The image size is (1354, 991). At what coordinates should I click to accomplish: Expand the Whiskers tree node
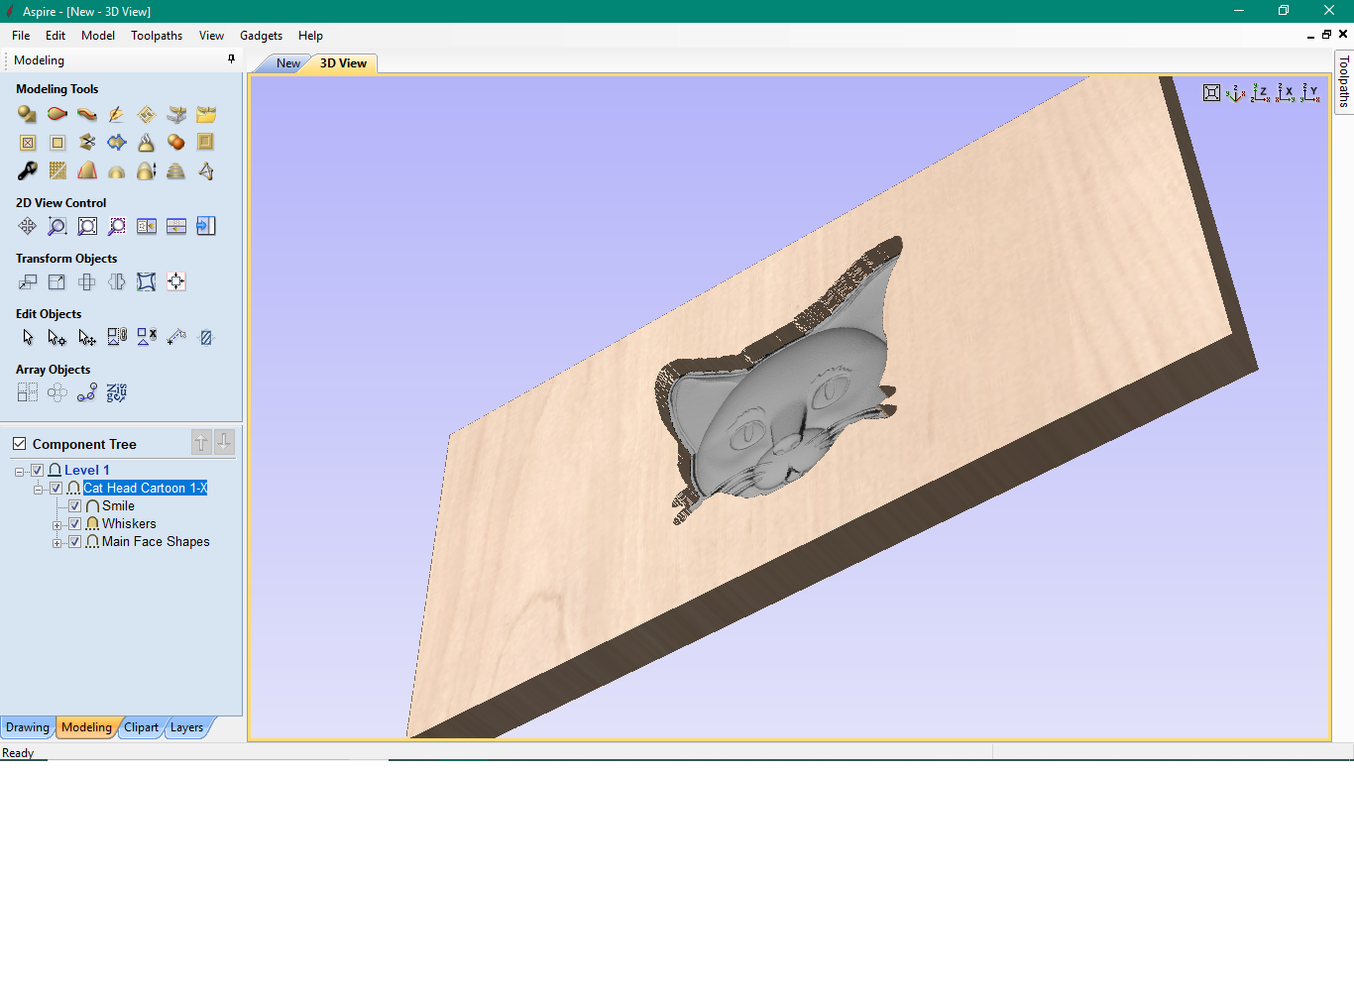tap(56, 525)
